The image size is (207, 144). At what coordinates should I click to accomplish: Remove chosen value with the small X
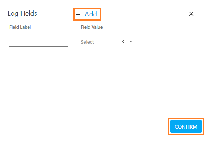click(123, 41)
